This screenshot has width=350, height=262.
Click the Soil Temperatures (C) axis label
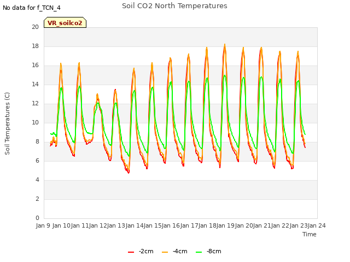(7, 123)
